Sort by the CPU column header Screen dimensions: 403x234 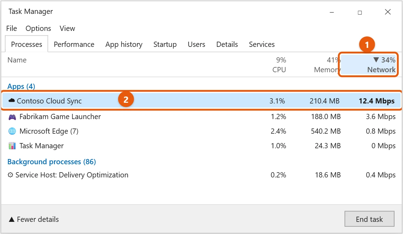tap(279, 65)
